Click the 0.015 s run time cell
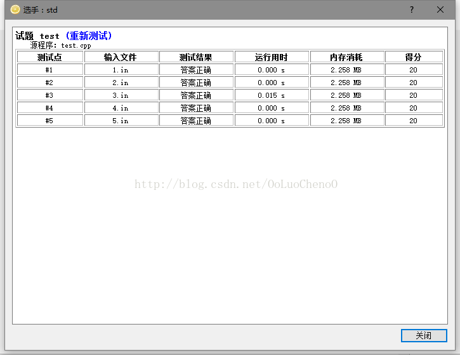Image resolution: width=460 pixels, height=355 pixels. [272, 95]
